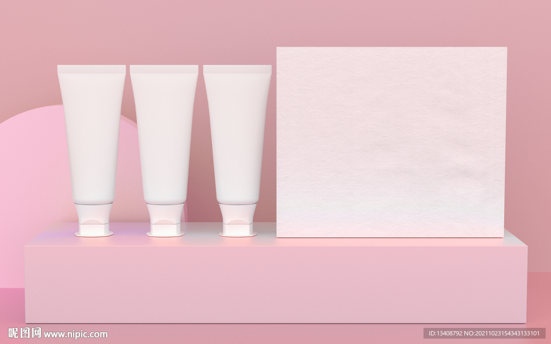Image resolution: width=551 pixels, height=344 pixels.
Task: Click the pink wall above the tubes
Action: click(161, 32)
